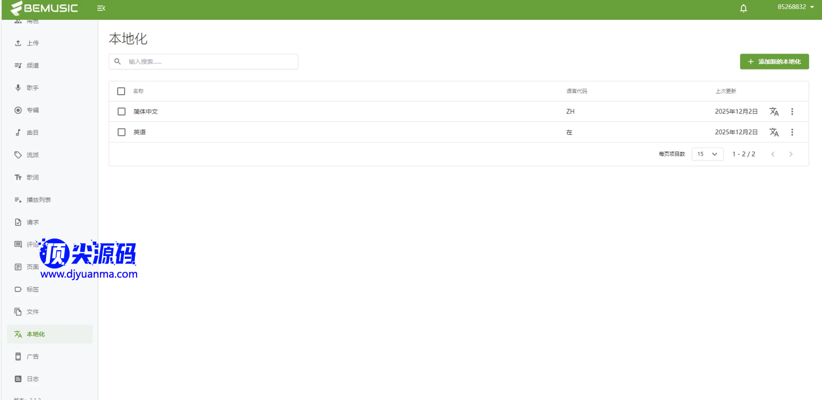
Task: Open the items per page dropdown
Action: tap(707, 154)
